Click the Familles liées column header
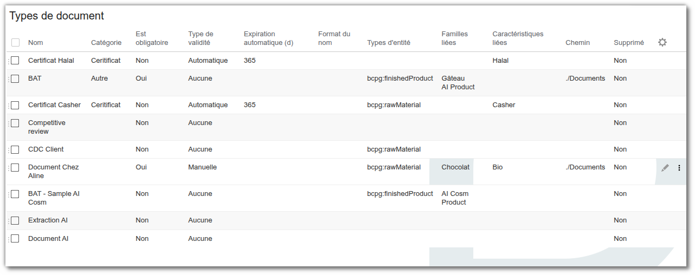Image resolution: width=695 pixels, height=275 pixels. (454, 38)
